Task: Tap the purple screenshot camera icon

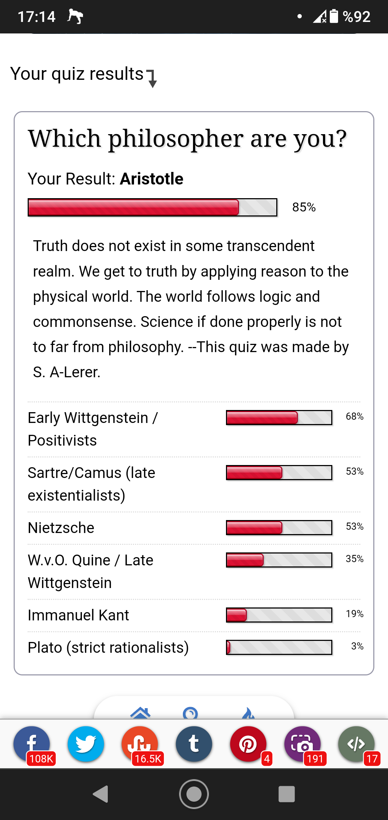Action: point(302,744)
